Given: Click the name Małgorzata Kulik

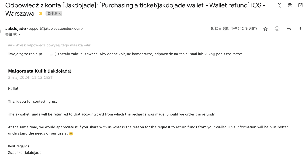Looking at the screenshot, I should point(27,71).
